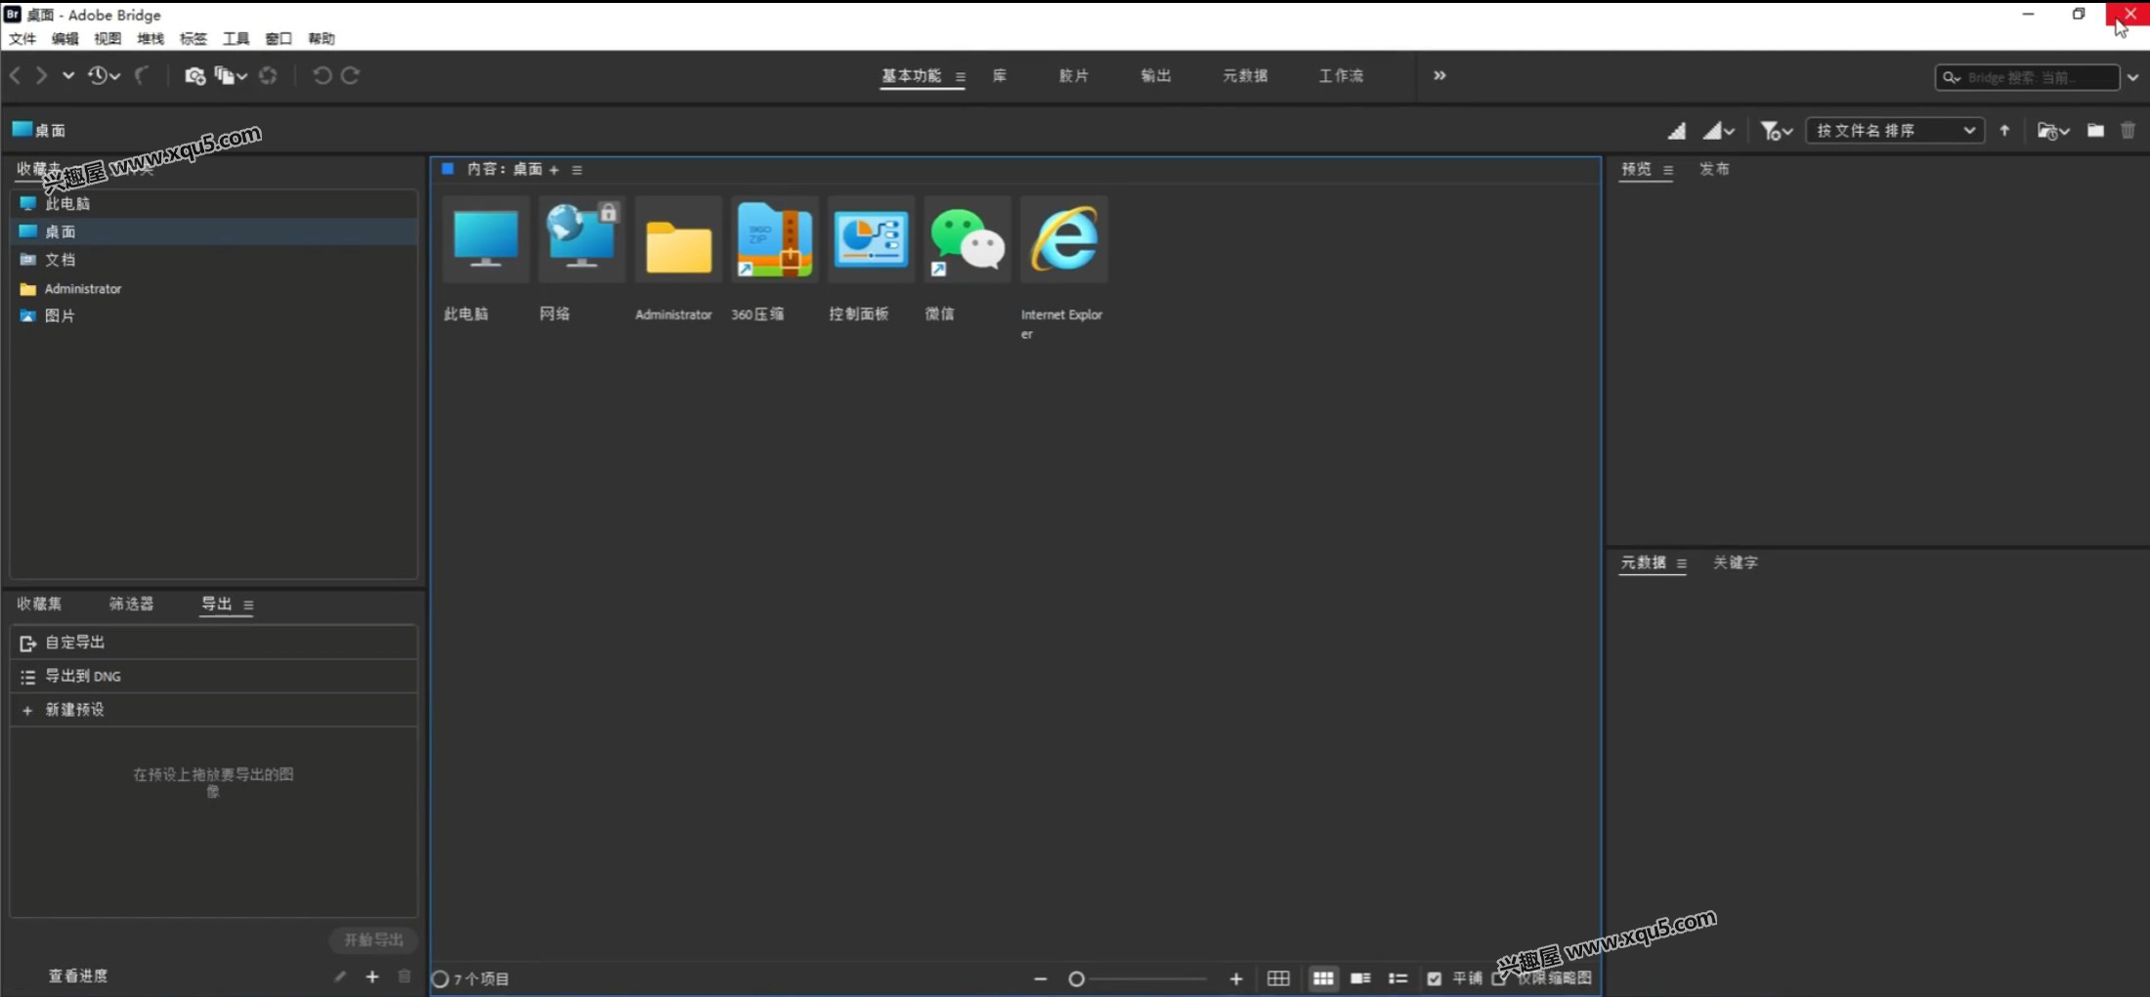Select 此电脑 in favorites panel
Screen dimensions: 2150x997
[214, 203]
